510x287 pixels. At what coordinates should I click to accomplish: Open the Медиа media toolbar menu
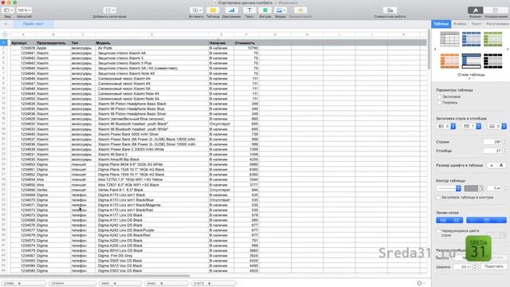click(x=280, y=10)
